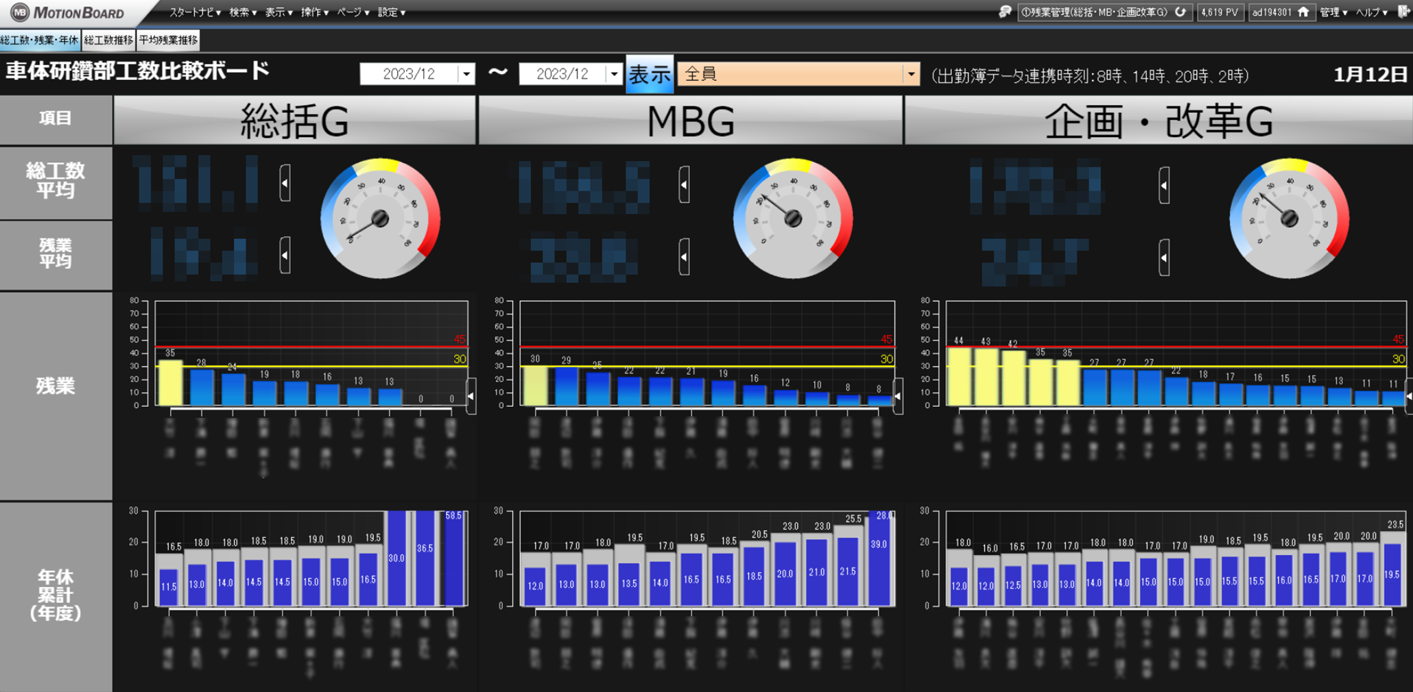The width and height of the screenshot is (1413, 692).
Task: Toggle the MBG 残業平均 side arrow
Action: [684, 257]
